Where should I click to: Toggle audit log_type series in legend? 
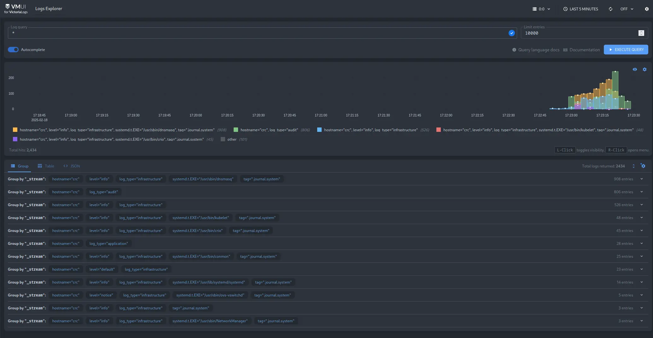269,130
